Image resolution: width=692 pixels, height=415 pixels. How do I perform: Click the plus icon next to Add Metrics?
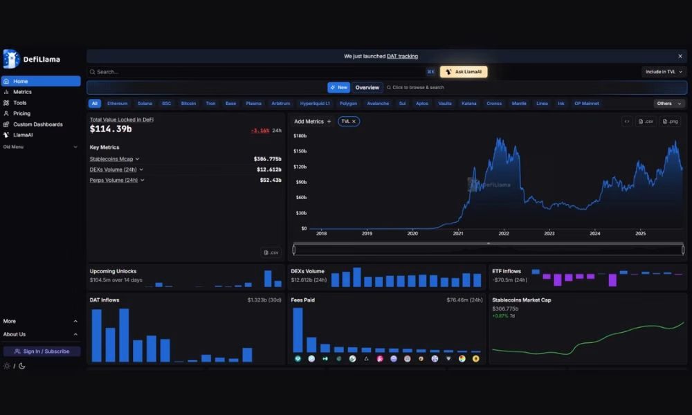coord(329,121)
